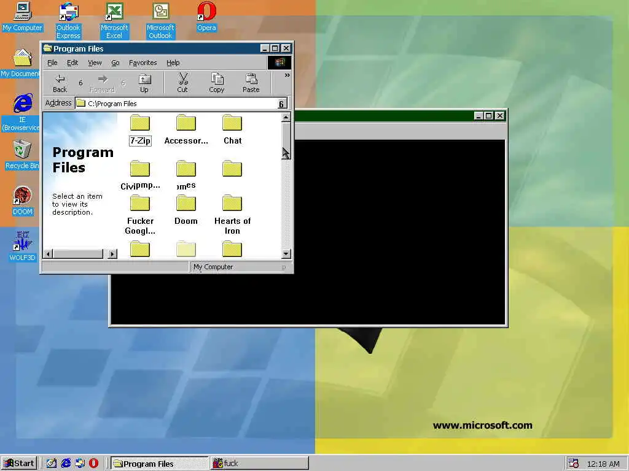Viewport: 629px width, 471px height.
Task: Open Address bar dropdown
Action: pos(281,104)
